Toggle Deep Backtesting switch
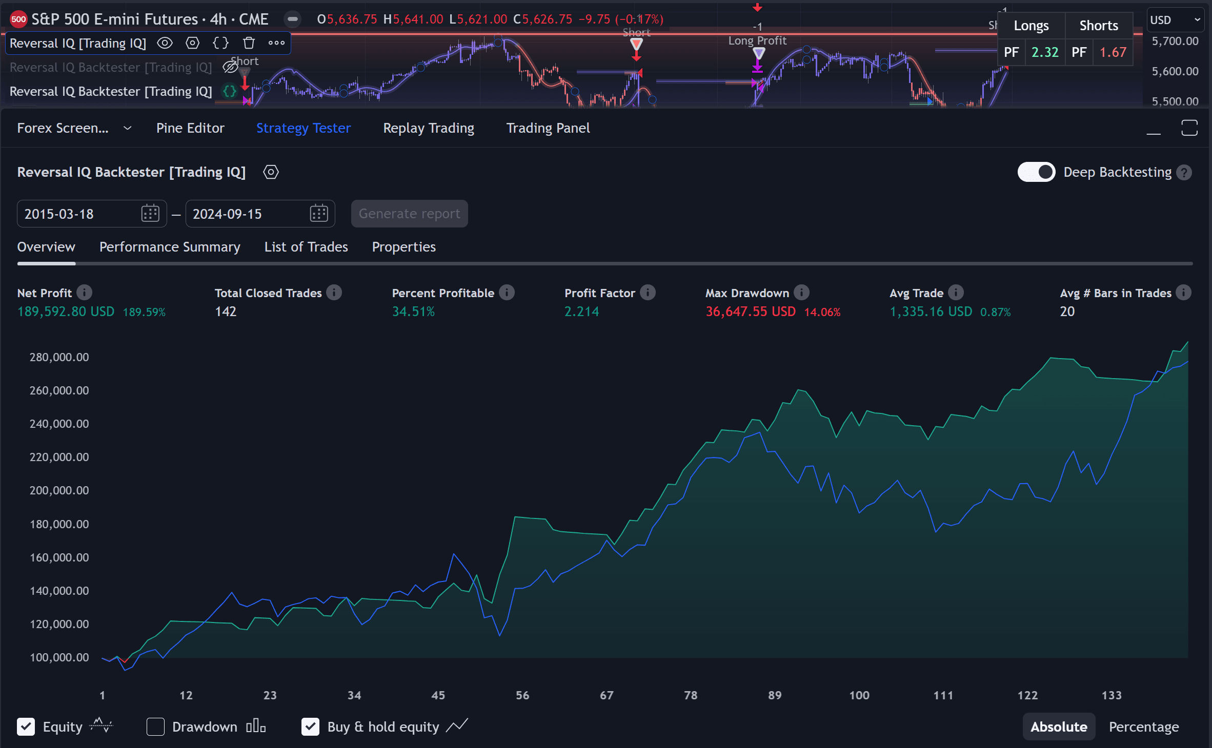Screen dimensions: 1212x748 (1036, 172)
